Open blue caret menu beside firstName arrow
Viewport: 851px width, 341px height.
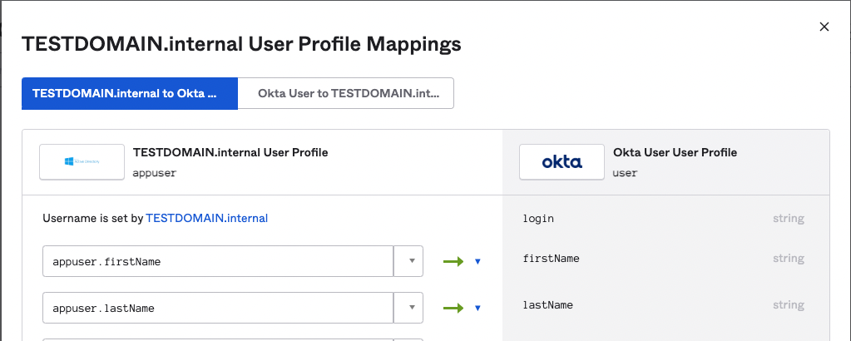477,261
